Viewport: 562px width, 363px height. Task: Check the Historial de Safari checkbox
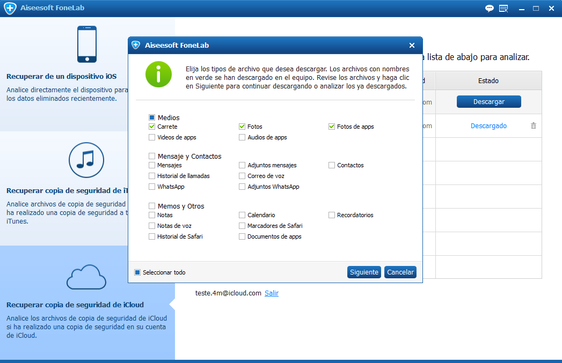pos(152,236)
